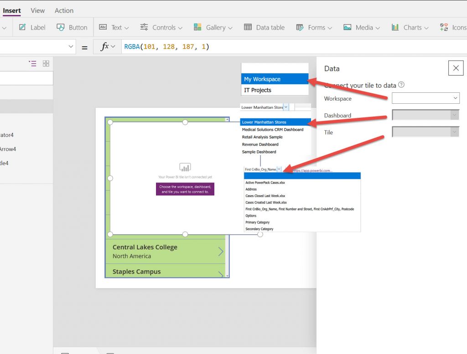
Task: Close the Data panel
Action: [x=456, y=68]
